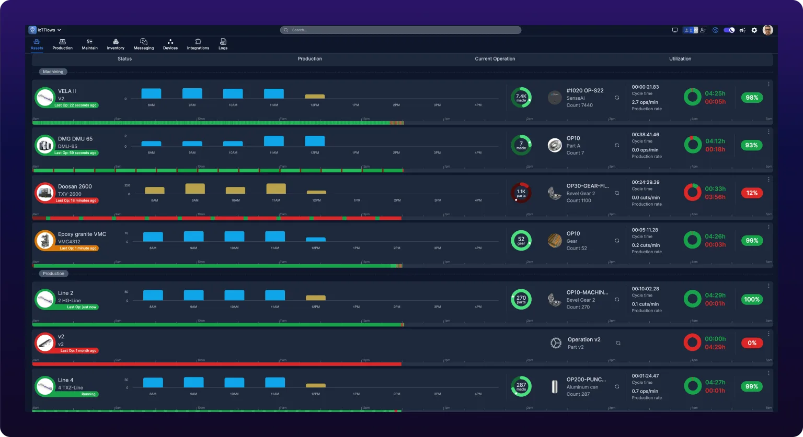Toggle the dark mode switch
The height and width of the screenshot is (437, 803).
pos(729,30)
